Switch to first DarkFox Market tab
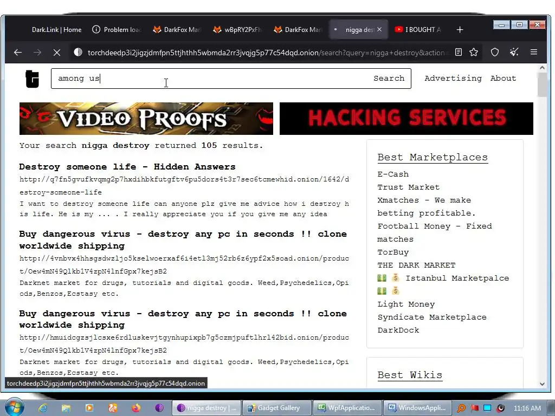 [x=177, y=30]
